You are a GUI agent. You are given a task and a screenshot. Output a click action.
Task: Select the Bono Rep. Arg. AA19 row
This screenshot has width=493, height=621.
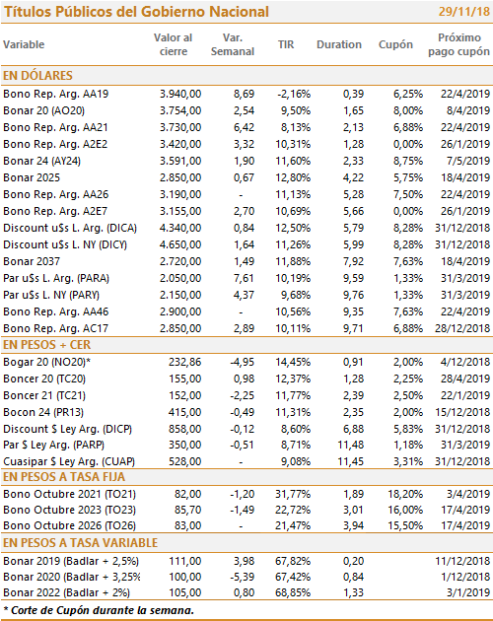pos(246,94)
